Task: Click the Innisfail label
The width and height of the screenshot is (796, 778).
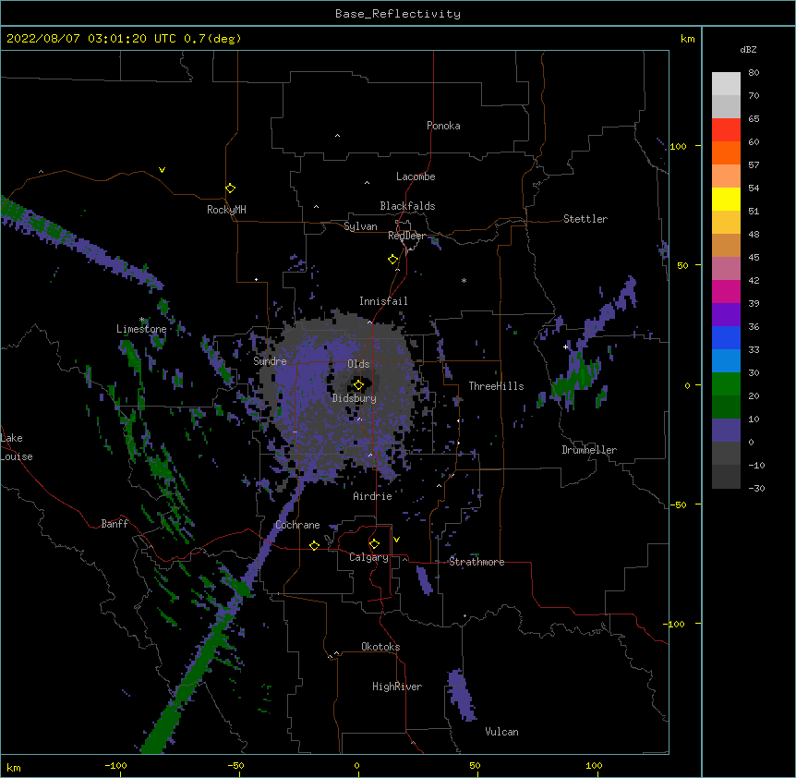Action: [x=383, y=301]
